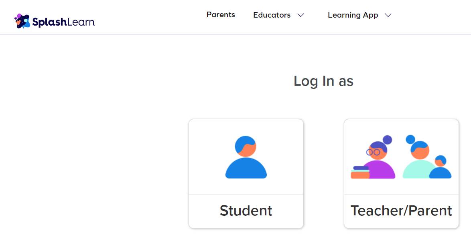
Task: Expand the Educators dropdown
Action: point(272,15)
